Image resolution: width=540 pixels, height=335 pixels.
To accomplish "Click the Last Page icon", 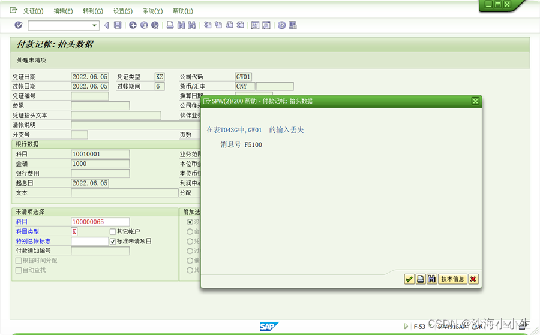I will point(241,25).
